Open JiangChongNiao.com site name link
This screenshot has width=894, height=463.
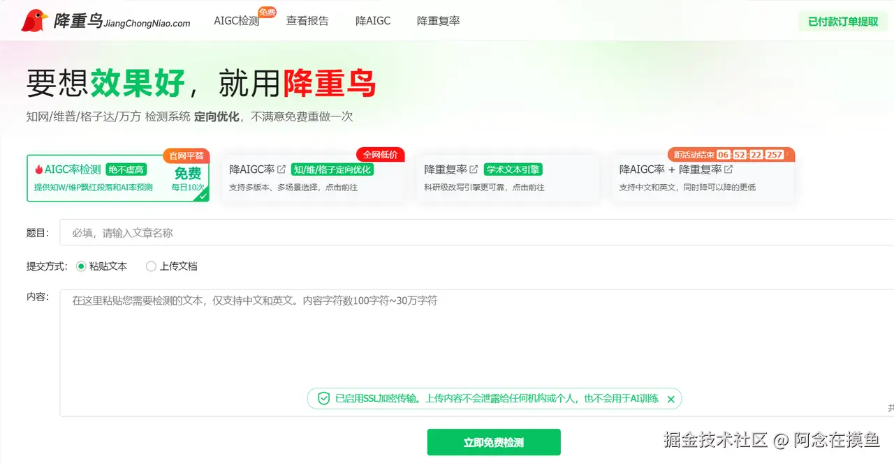click(147, 23)
